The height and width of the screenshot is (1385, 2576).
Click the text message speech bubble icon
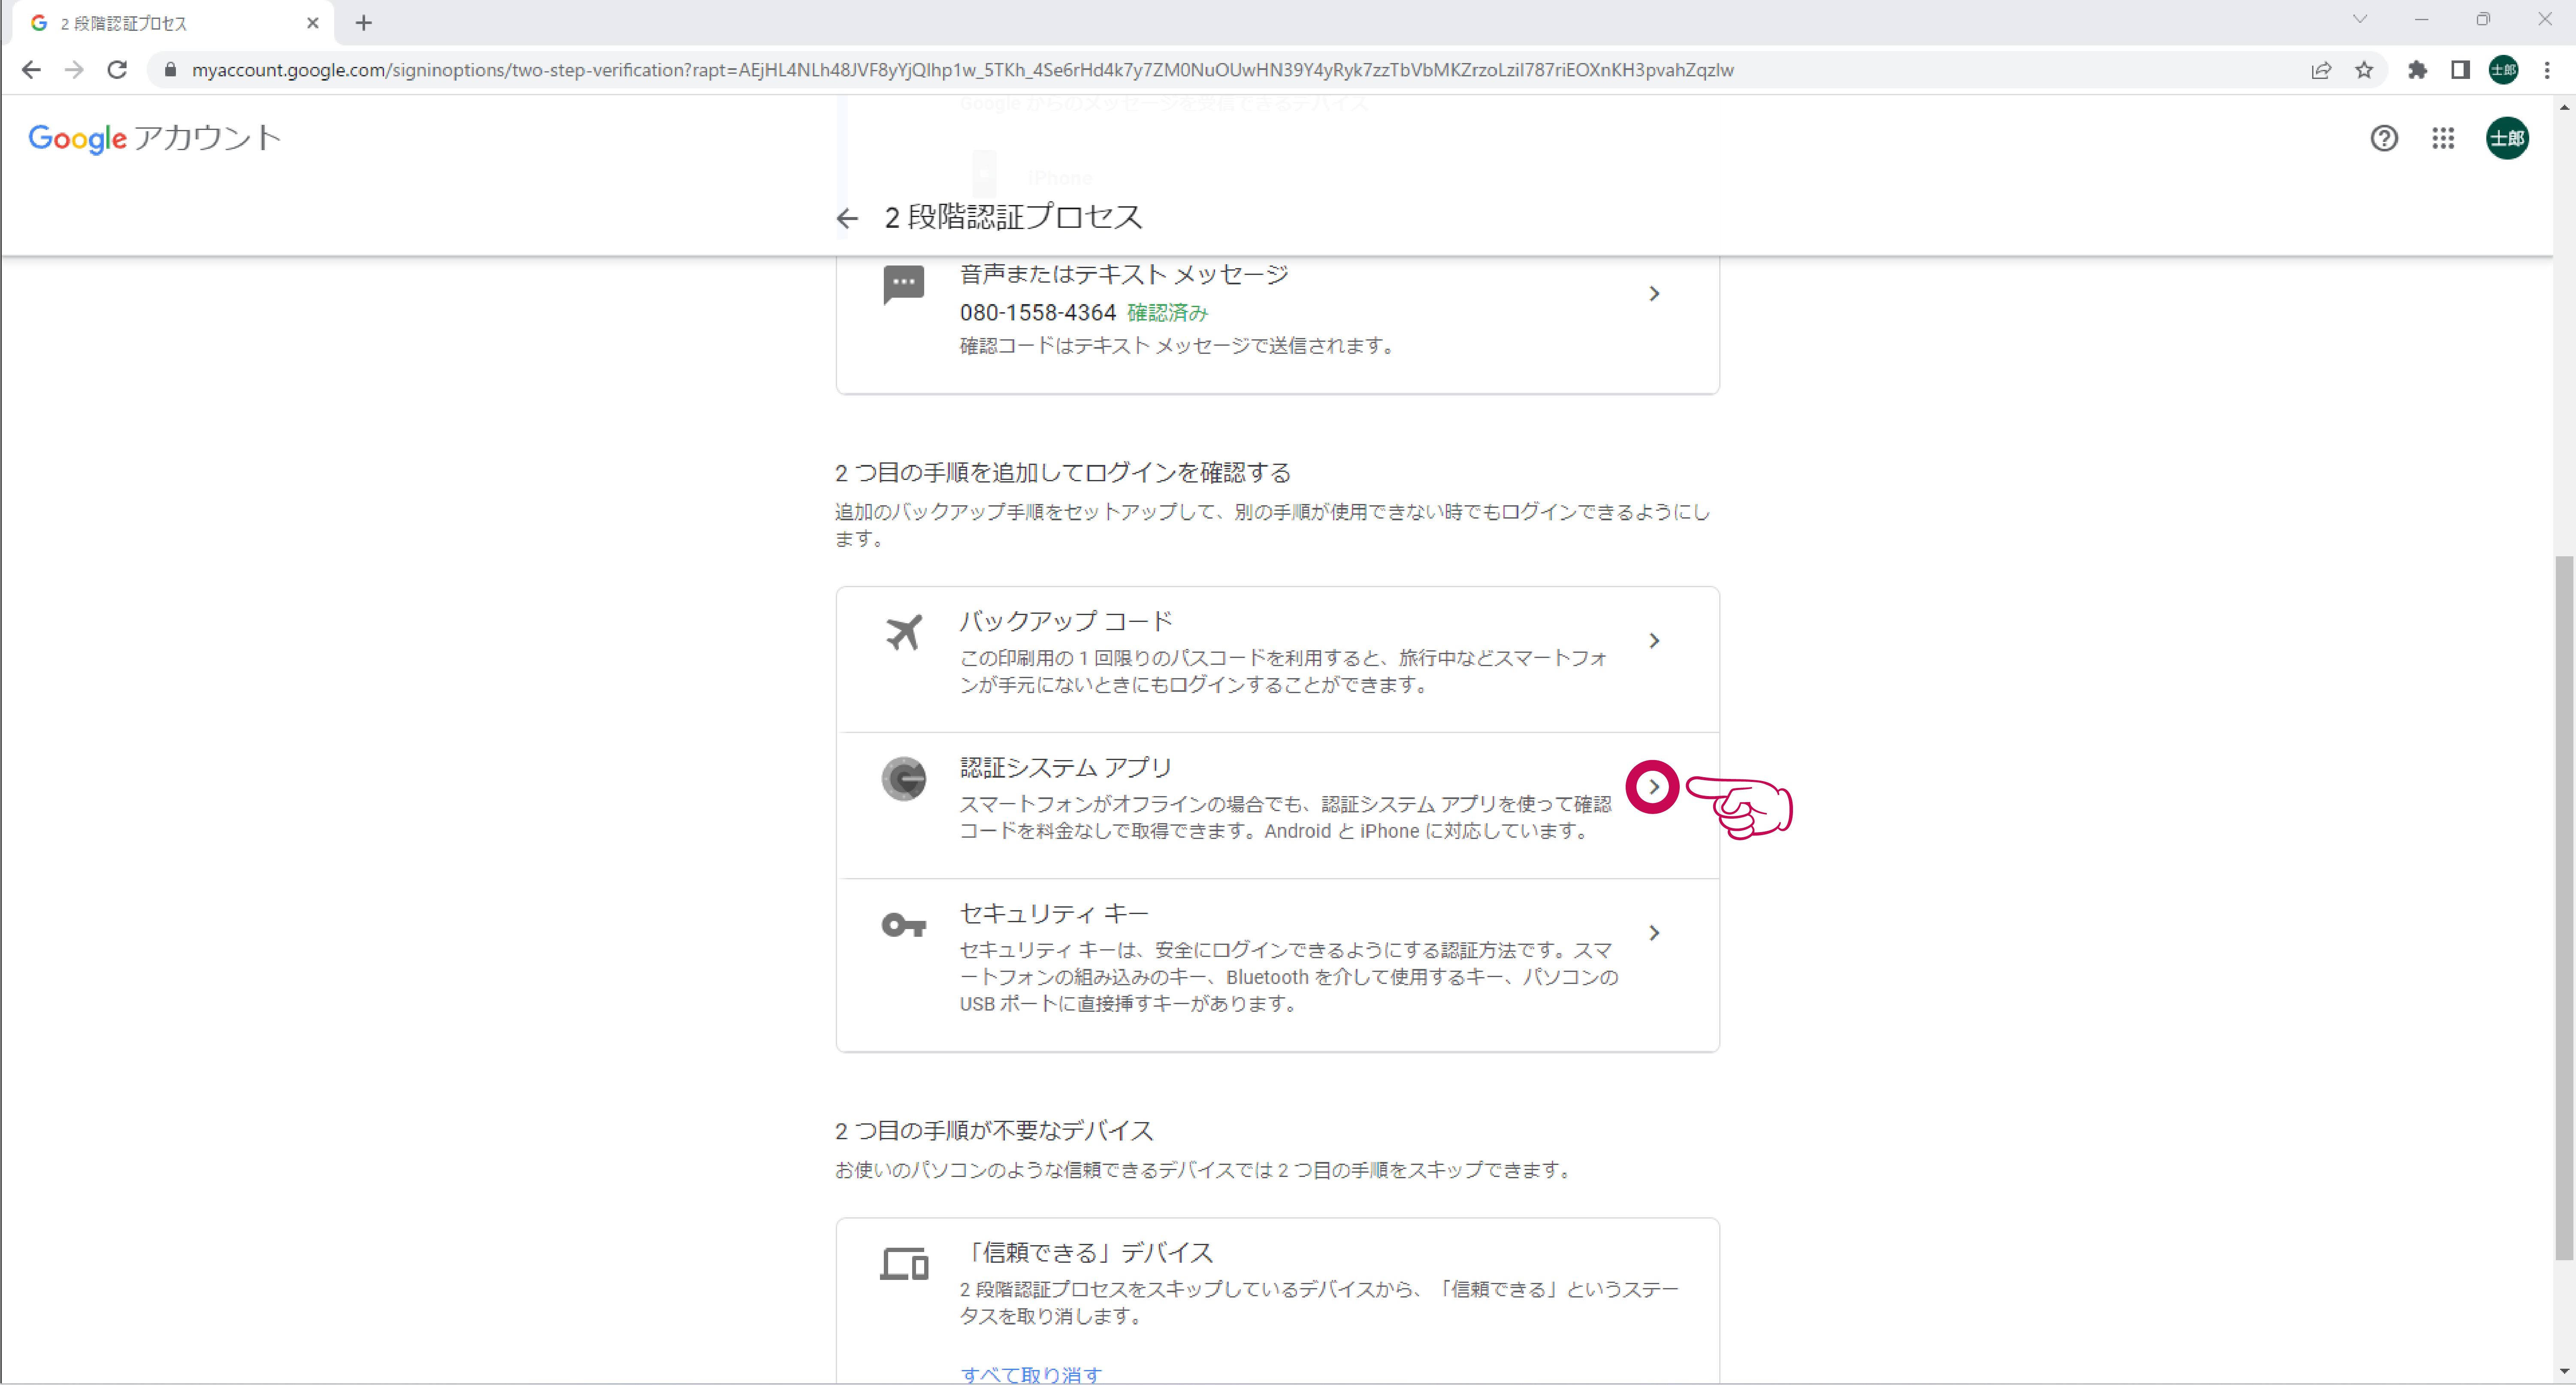(x=903, y=285)
